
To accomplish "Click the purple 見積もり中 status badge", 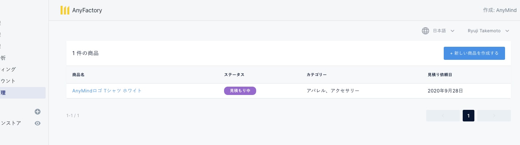I will (240, 91).
